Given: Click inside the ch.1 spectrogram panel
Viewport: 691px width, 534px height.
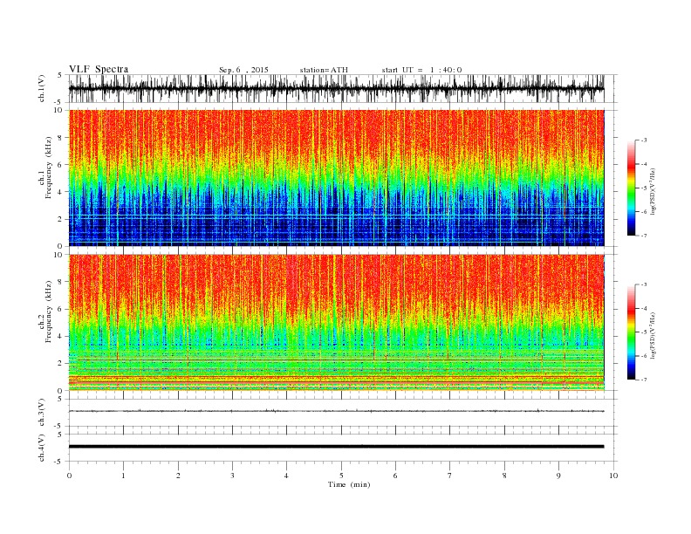Looking at the screenshot, I should [337, 178].
